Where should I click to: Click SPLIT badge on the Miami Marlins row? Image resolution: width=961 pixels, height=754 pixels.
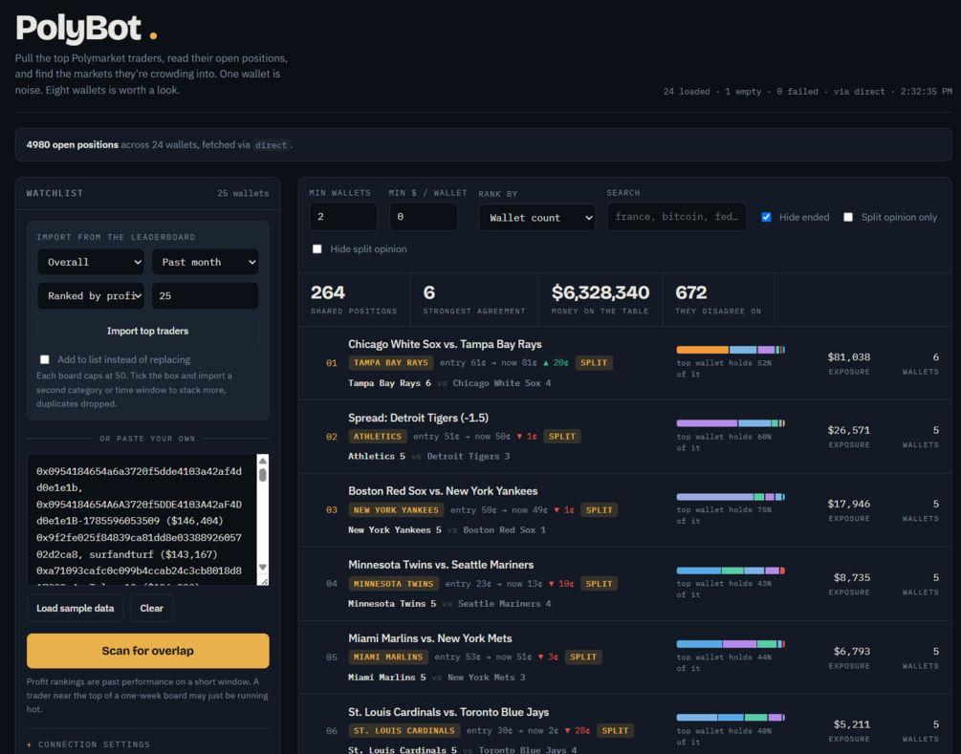coord(583,657)
